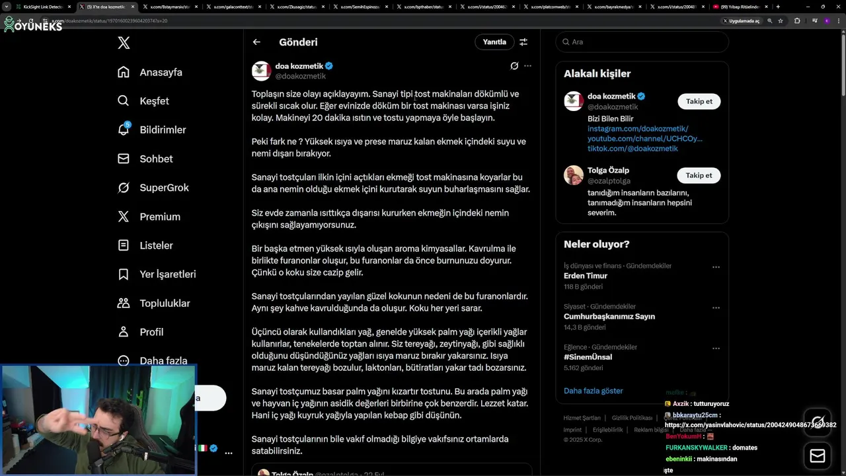Click @doakozmetik handle on the post
Image resolution: width=846 pixels, height=476 pixels.
coord(301,77)
